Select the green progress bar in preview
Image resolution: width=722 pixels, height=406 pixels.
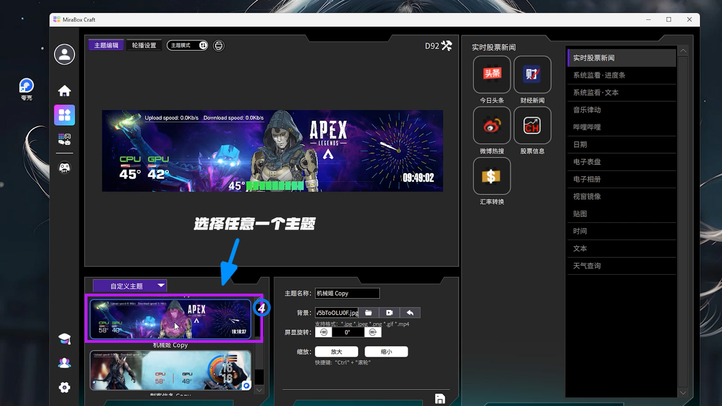coord(275,186)
